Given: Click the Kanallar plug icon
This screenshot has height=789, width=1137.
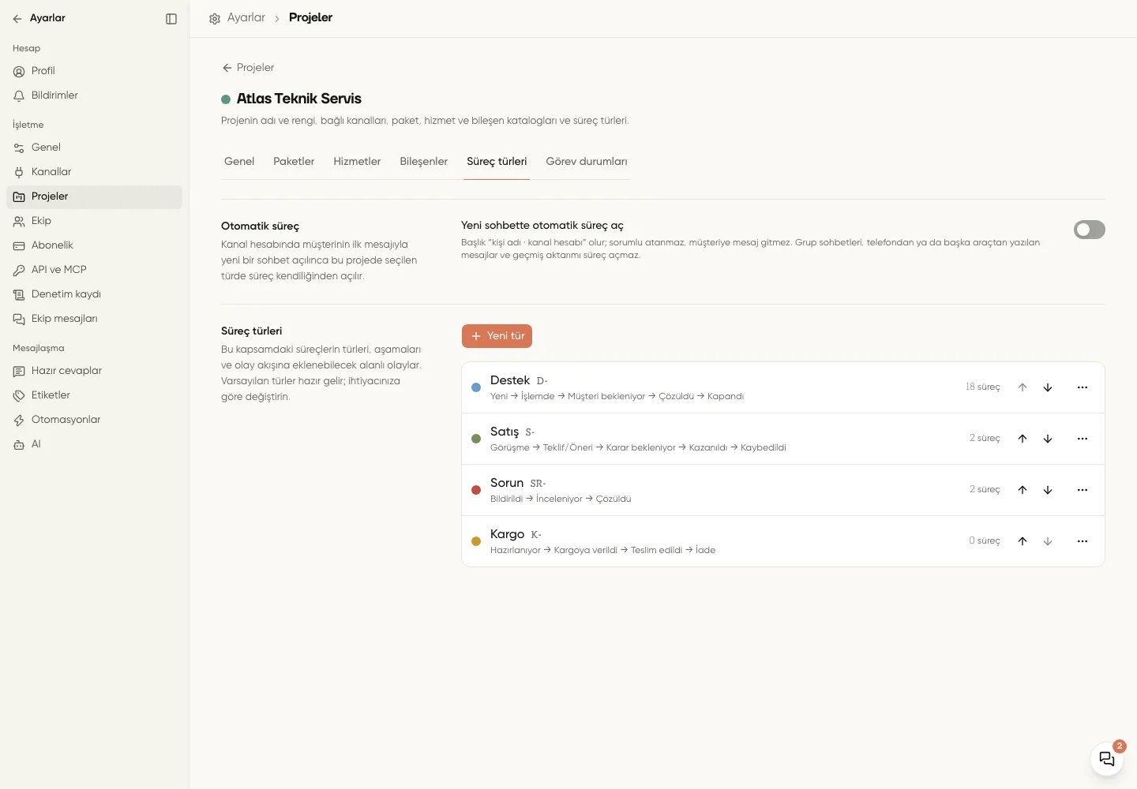Looking at the screenshot, I should pyautogui.click(x=19, y=172).
